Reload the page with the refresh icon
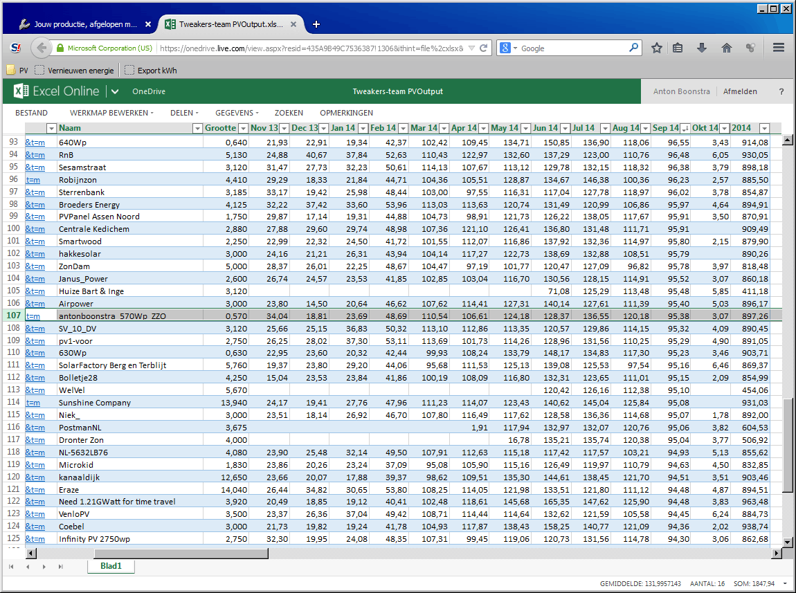 pyautogui.click(x=484, y=48)
